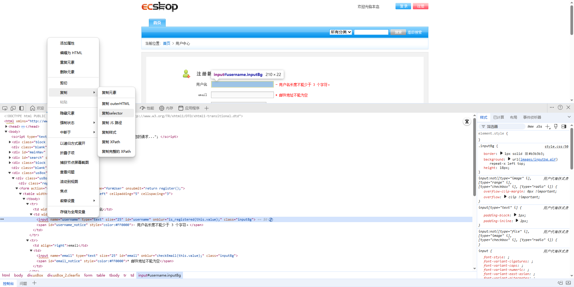574x287 pixels.
Task: Toggle device emulation icon in DevTools
Action: 13,108
